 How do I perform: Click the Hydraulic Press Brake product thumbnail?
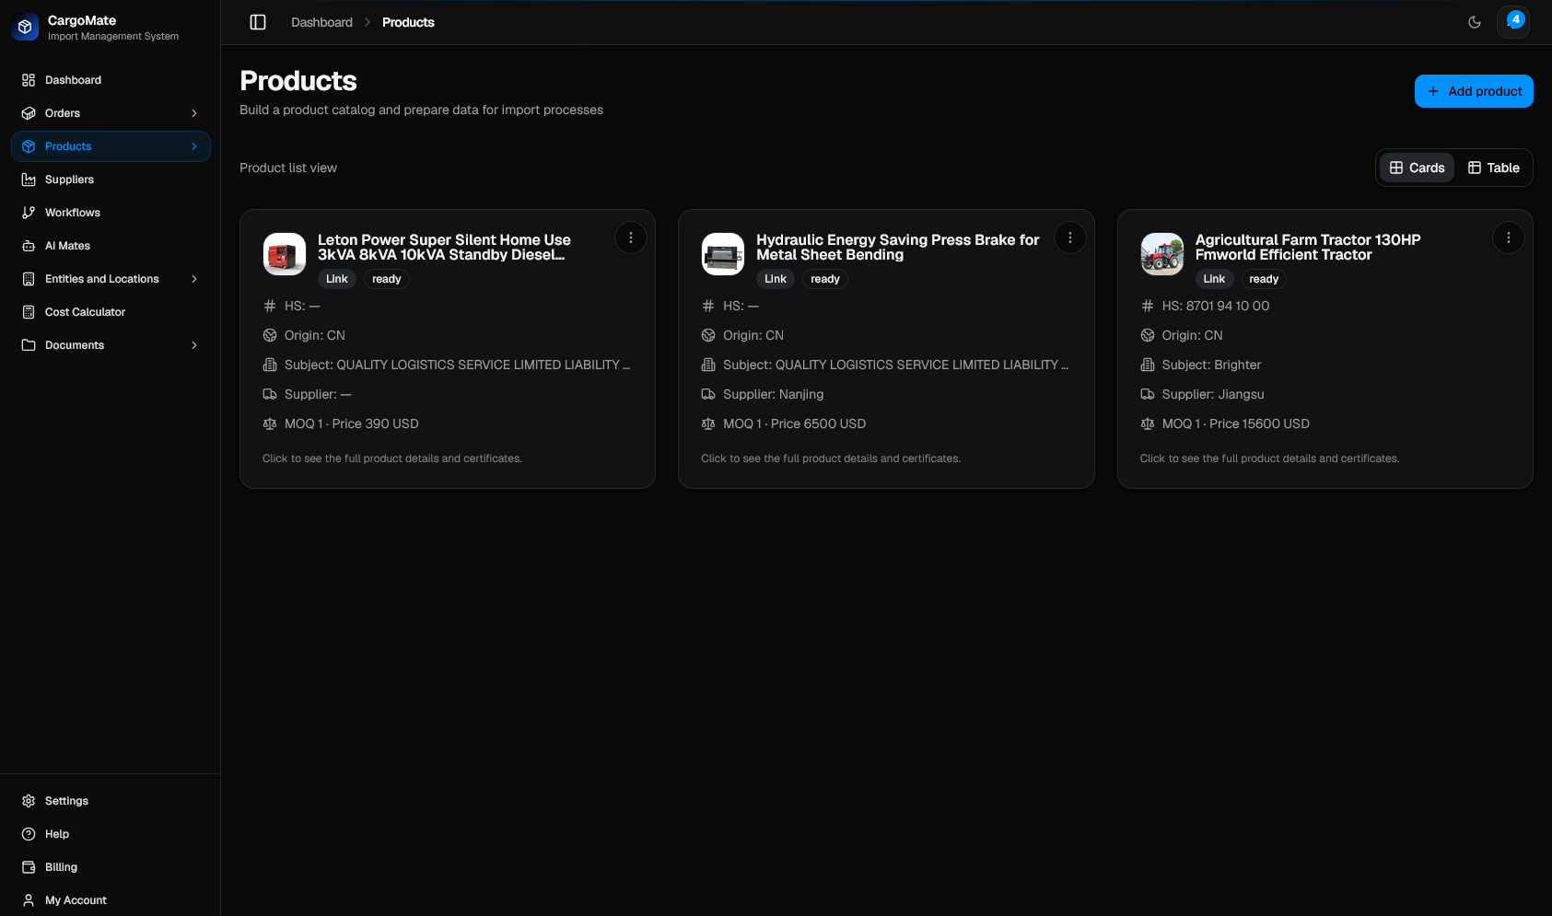pyautogui.click(x=723, y=254)
